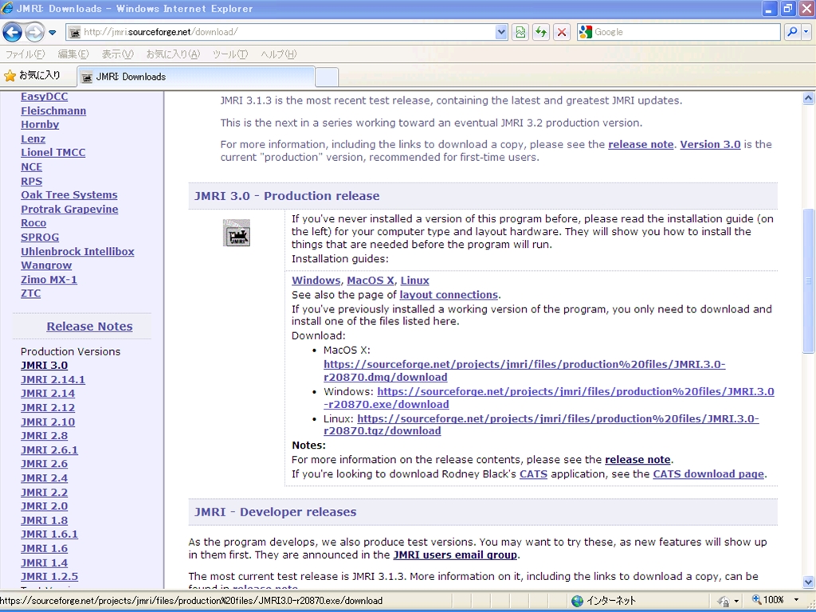Open the security status dropdown arrow

point(736,601)
